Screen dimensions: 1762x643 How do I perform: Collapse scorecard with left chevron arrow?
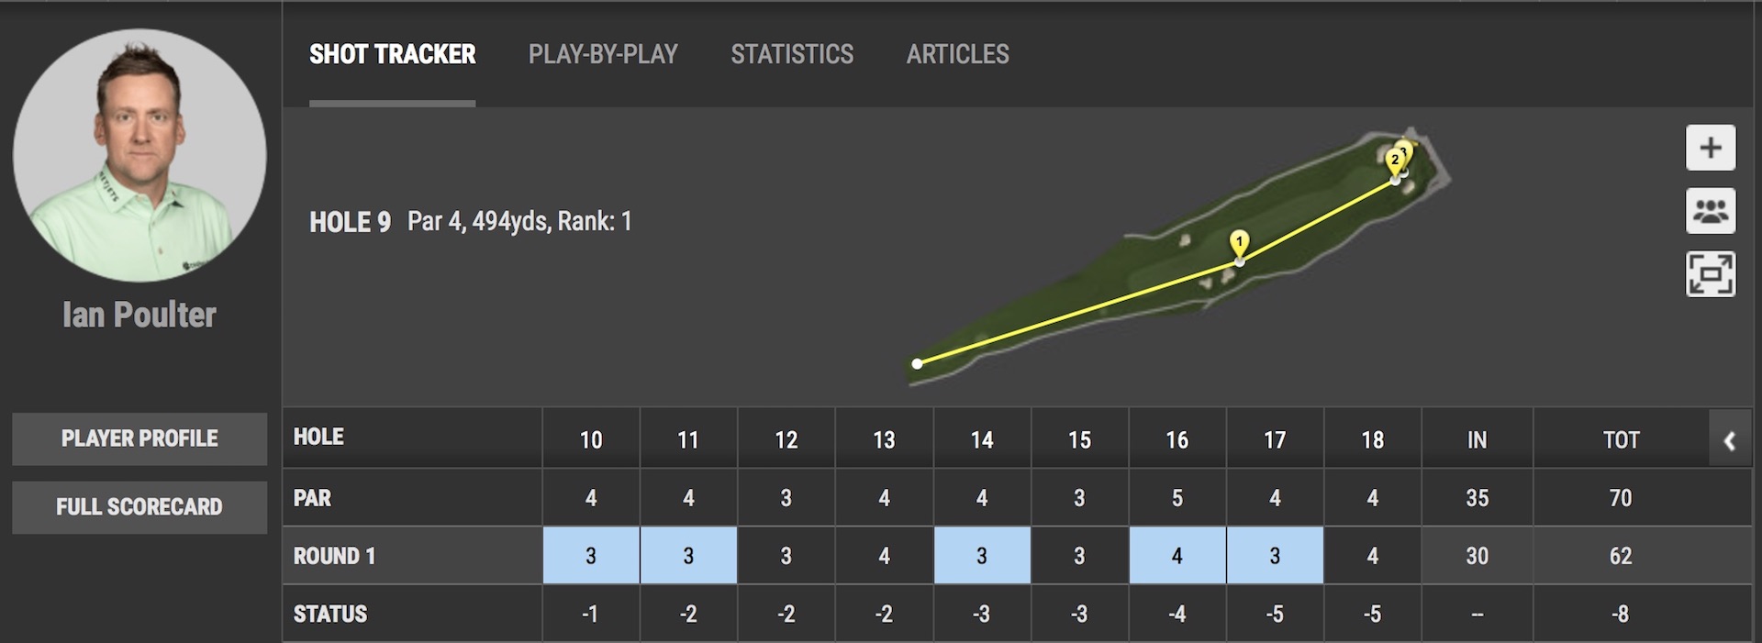click(x=1729, y=441)
